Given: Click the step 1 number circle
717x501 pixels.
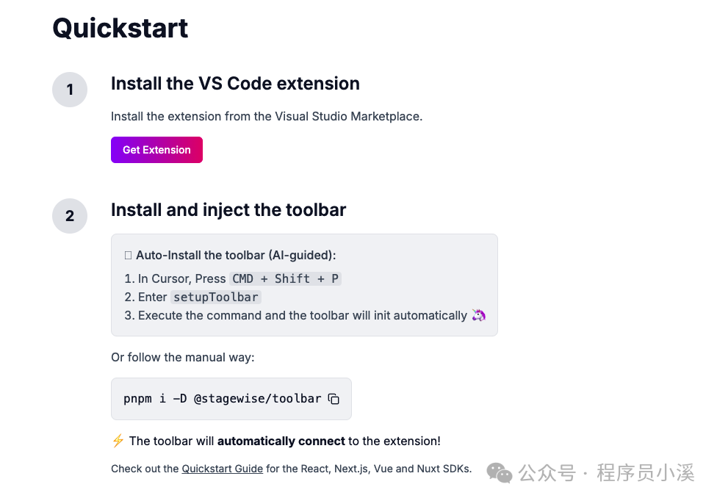Looking at the screenshot, I should pos(70,90).
